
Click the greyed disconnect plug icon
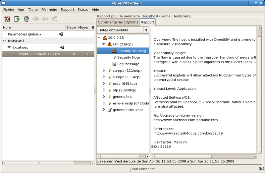(x=45, y=19)
